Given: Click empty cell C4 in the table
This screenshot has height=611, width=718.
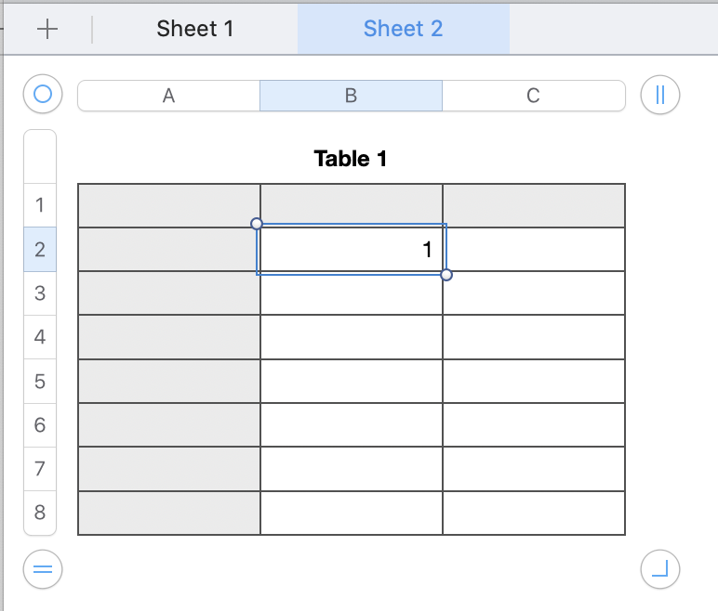Looking at the screenshot, I should pyautogui.click(x=534, y=337).
